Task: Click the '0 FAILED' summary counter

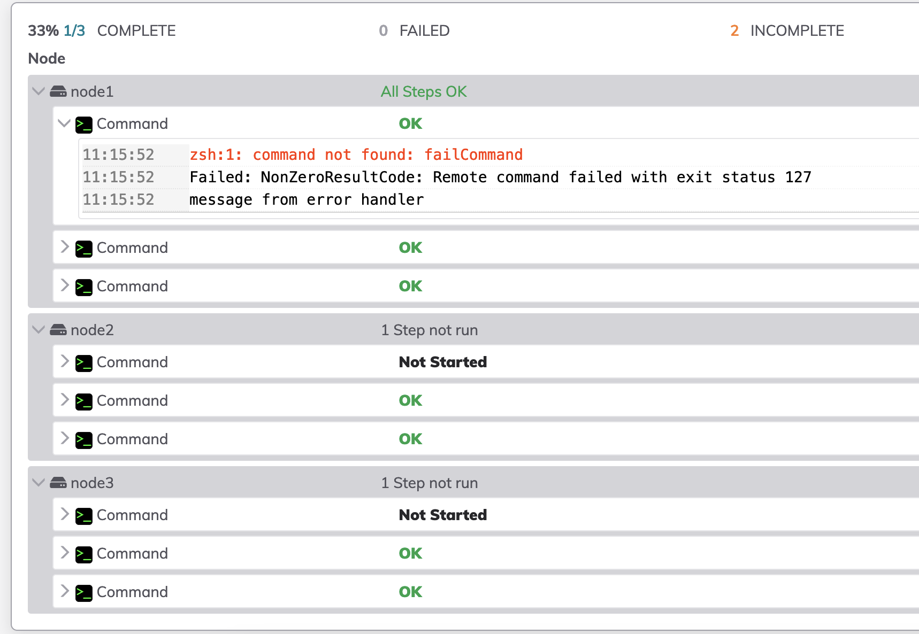Action: (x=414, y=31)
